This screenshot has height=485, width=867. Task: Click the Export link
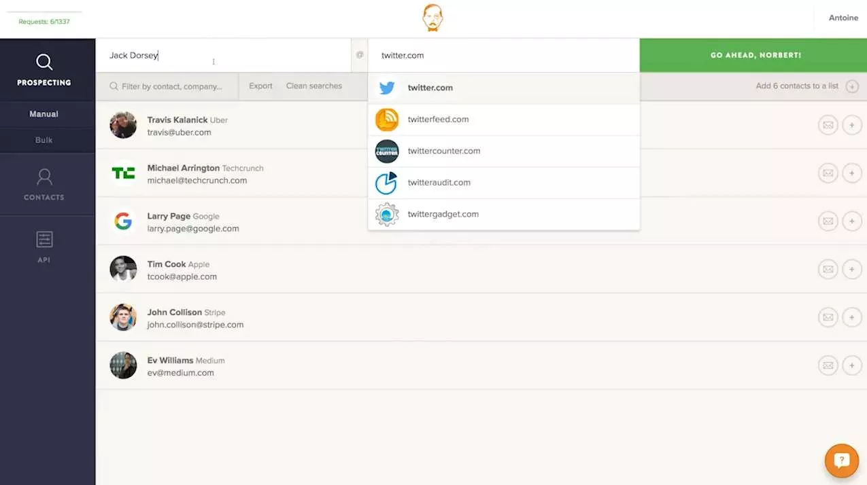[x=260, y=86]
